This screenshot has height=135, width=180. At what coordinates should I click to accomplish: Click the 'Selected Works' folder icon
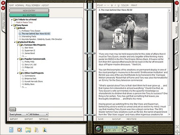[17, 42]
